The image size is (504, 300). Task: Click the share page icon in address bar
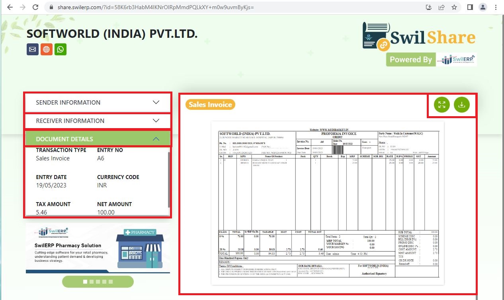coord(441,7)
